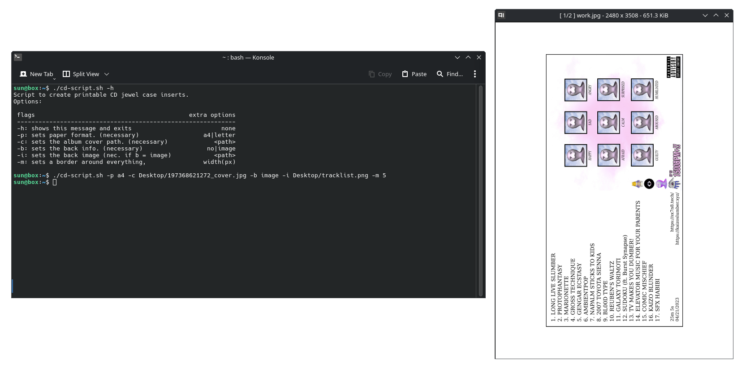This screenshot has width=746, height=377.
Task: Minimize the Konsole window
Action: click(x=457, y=57)
